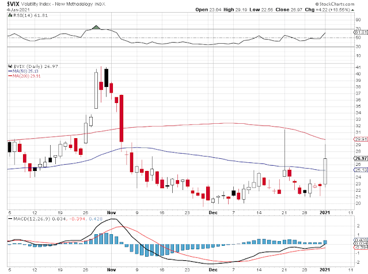
Task: Click the Chg +4.22 (+18.55%) value
Action: (327, 10)
